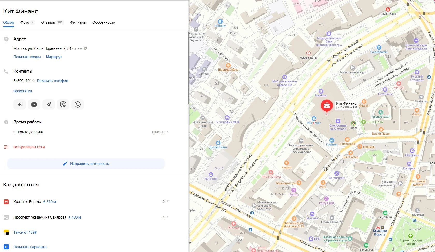Click the Арбитражный суд map marker
The width and height of the screenshot is (435, 252).
(352, 68)
